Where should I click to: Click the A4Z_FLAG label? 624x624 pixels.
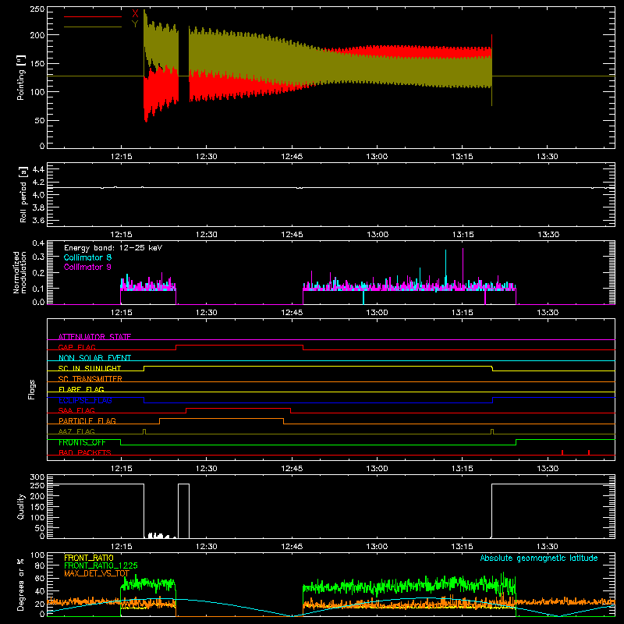76,431
